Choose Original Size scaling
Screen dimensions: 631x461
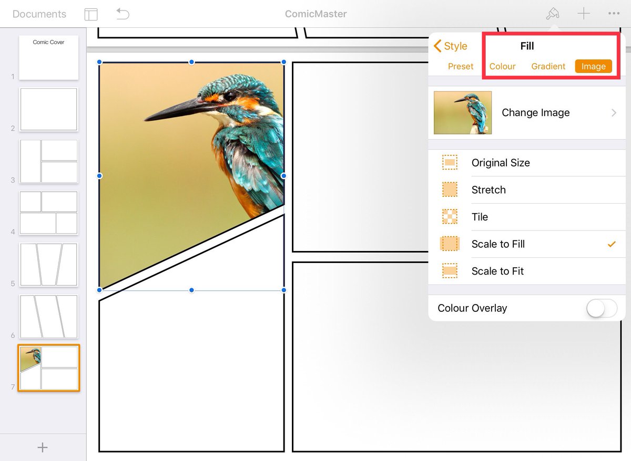click(527, 163)
